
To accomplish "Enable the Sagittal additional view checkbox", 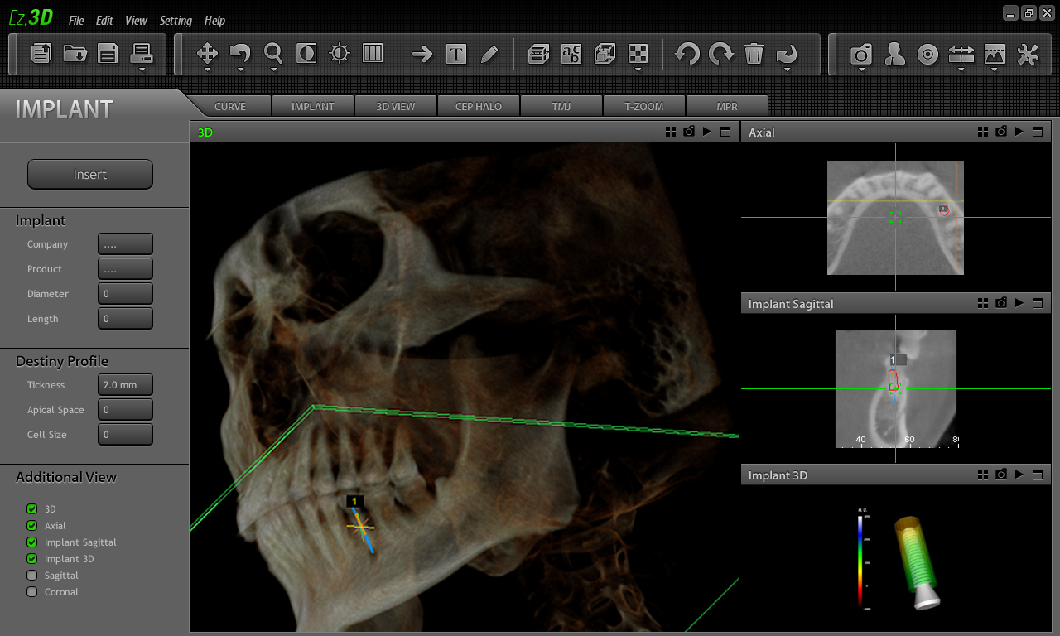I will [x=32, y=576].
